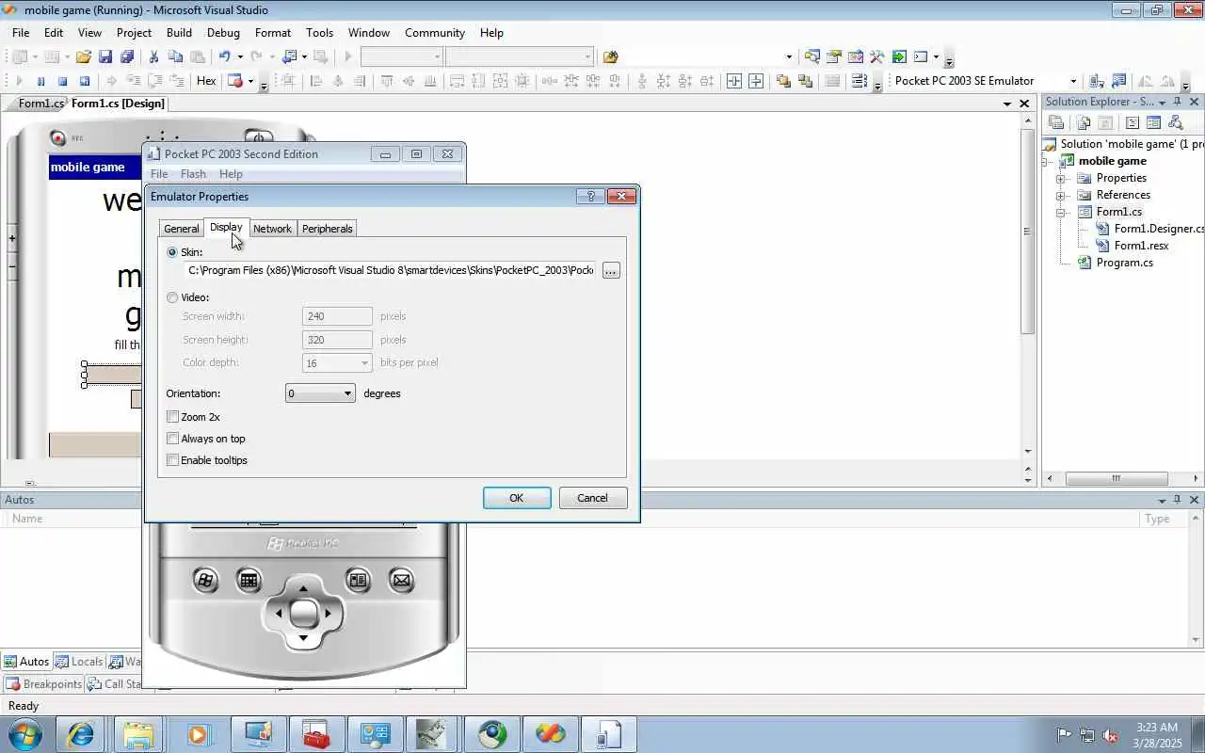Click the Find in Files icon
This screenshot has width=1205, height=753.
click(x=610, y=56)
